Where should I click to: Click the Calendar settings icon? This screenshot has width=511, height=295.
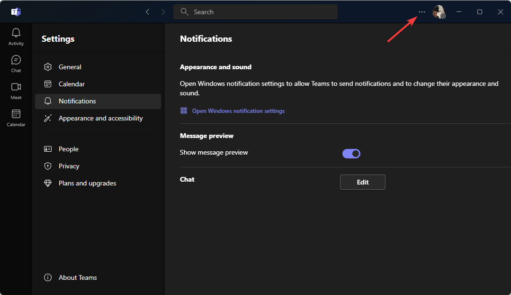[x=48, y=84]
